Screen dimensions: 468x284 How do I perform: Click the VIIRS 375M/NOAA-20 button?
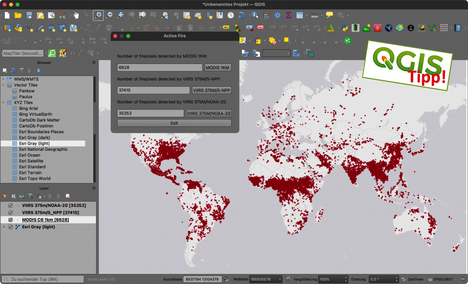point(208,113)
